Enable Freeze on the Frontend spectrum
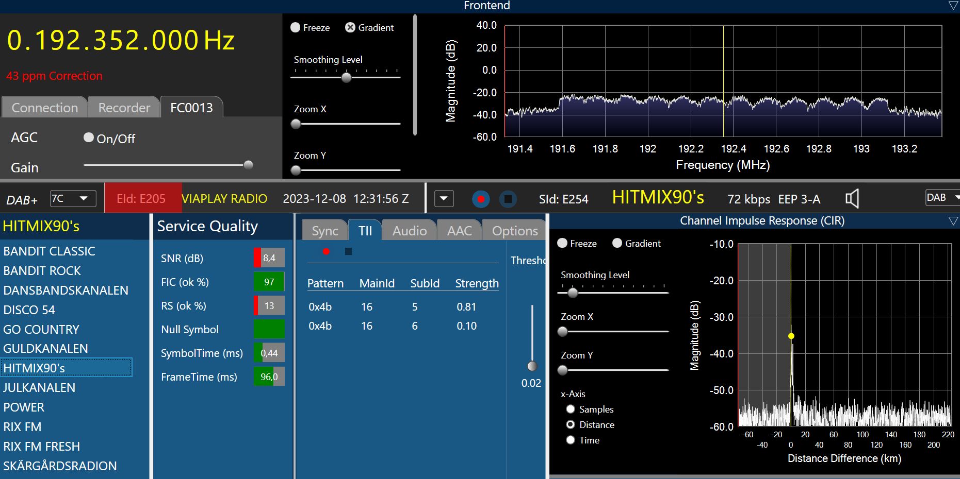The height and width of the screenshot is (479, 960). [296, 28]
